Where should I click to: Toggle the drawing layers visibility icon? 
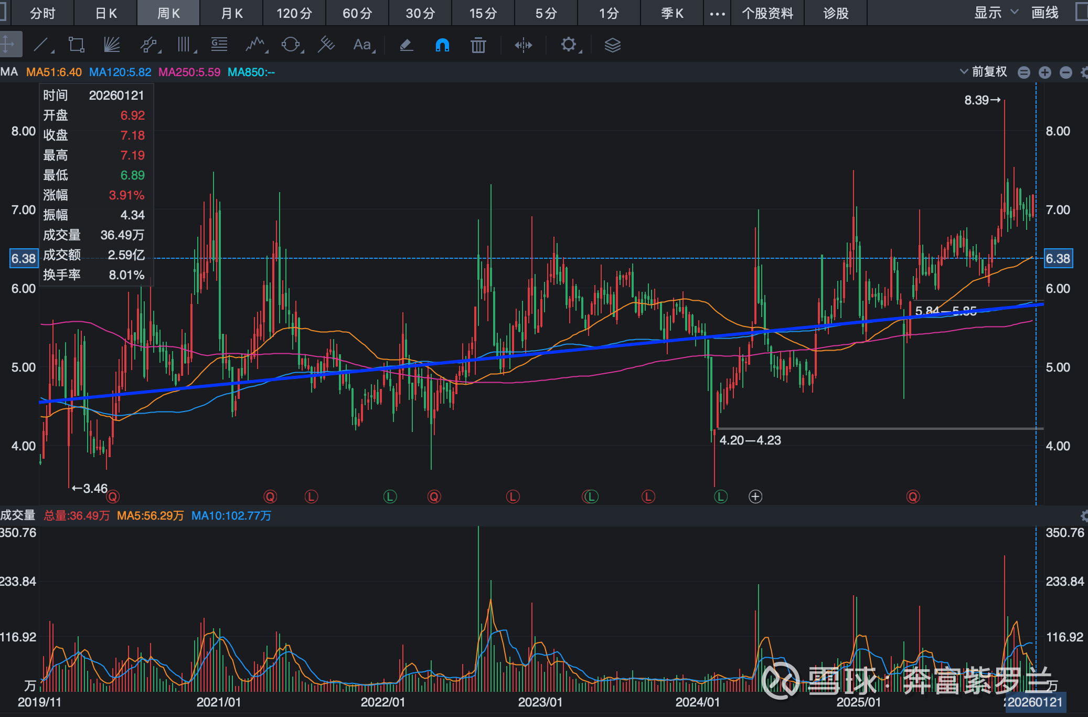point(612,45)
